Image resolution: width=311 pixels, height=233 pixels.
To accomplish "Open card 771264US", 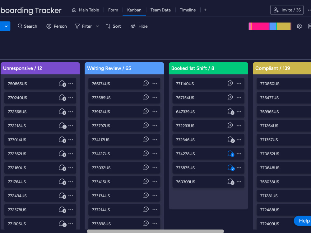I will [284, 126].
